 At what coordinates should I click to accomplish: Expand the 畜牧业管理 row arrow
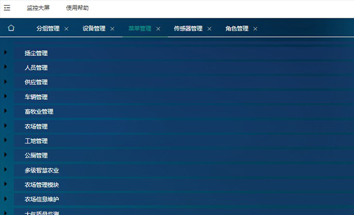pyautogui.click(x=6, y=111)
